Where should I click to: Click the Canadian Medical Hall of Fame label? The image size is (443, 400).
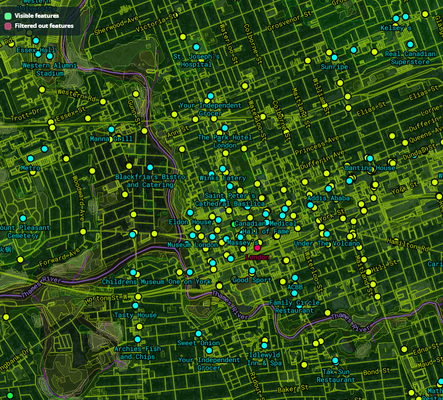point(266,227)
